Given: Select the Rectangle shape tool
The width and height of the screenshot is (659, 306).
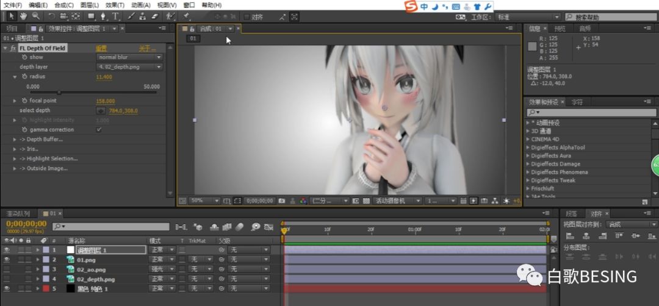Looking at the screenshot, I should click(x=91, y=16).
